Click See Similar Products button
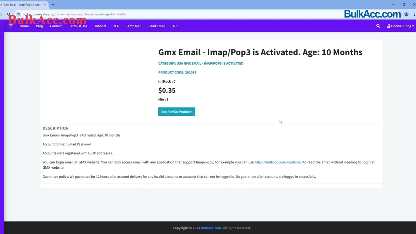 tap(176, 112)
